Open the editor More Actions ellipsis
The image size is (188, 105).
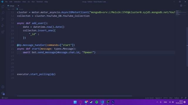(185, 6)
